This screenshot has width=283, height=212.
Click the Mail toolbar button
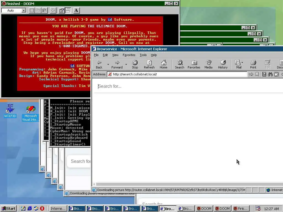tap(238, 65)
